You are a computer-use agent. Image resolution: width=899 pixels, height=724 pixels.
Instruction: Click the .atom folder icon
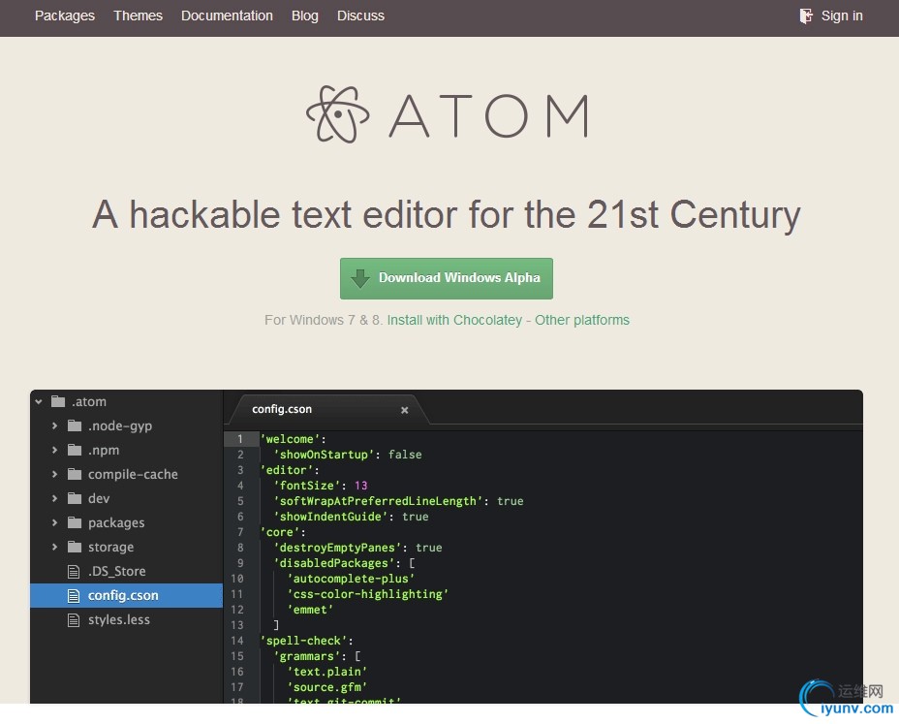(58, 401)
